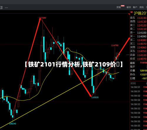Screen dimensions: 147x130
Task: Open the 发现 tab
Action: (118, 7)
